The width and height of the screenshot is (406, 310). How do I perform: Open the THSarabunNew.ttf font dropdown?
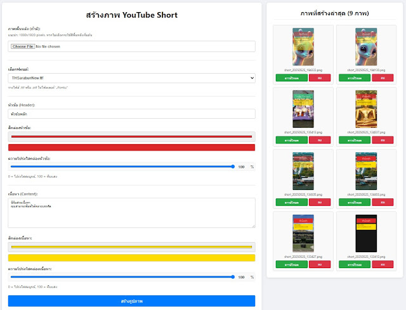click(131, 77)
